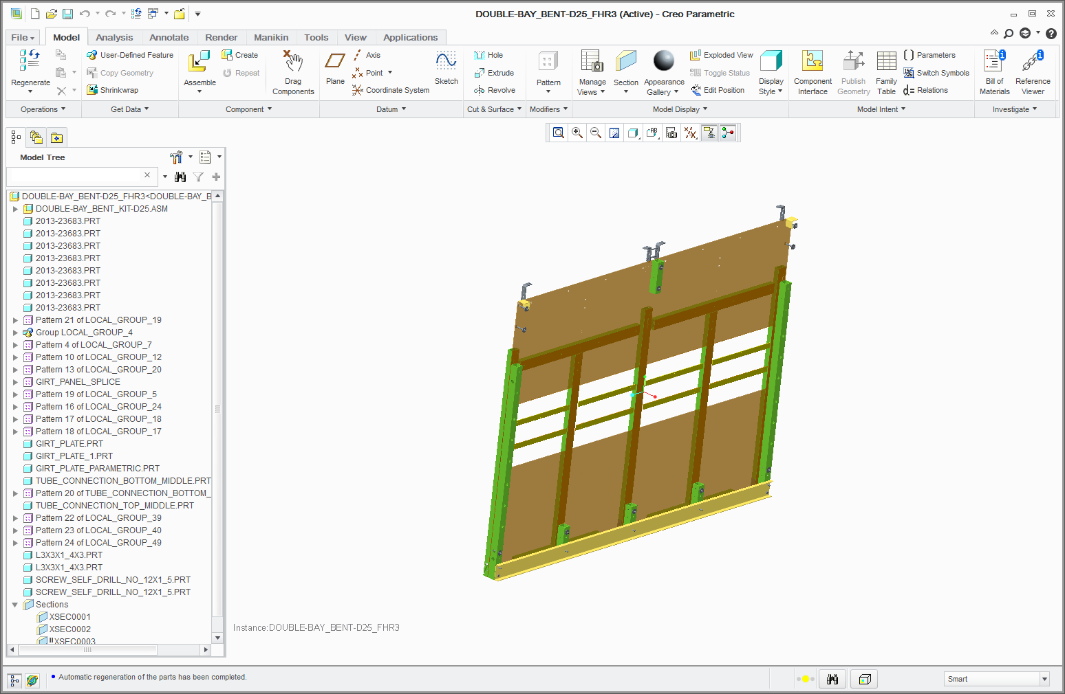Screen dimensions: 1065x694
Task: Click the Zoom Out icon in graphics toolbar
Action: (x=596, y=133)
